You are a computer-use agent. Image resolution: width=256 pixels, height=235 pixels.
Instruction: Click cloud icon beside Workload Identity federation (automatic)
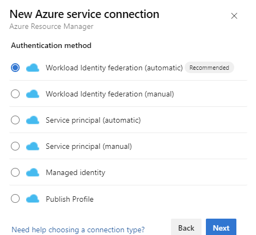(33, 68)
